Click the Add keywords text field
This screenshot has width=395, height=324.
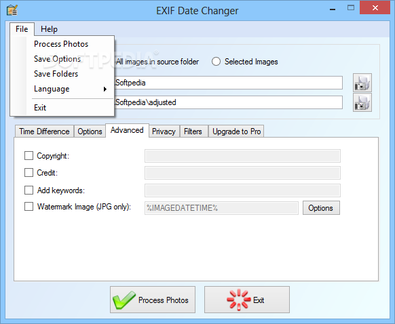coord(242,190)
